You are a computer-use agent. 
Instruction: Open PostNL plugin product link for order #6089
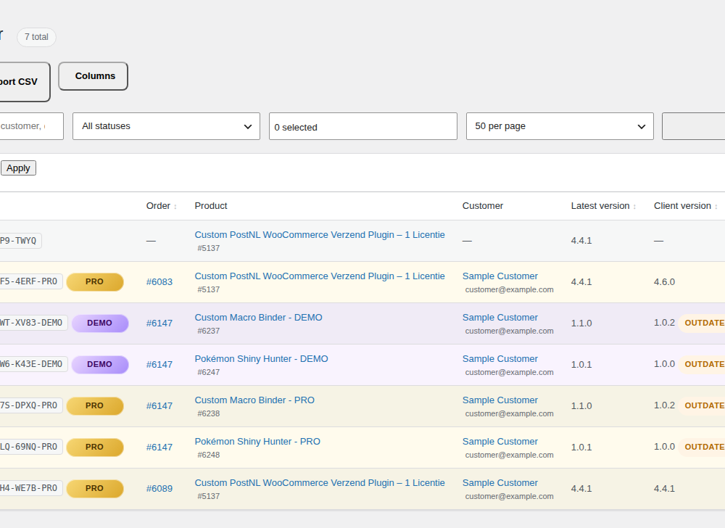(320, 483)
